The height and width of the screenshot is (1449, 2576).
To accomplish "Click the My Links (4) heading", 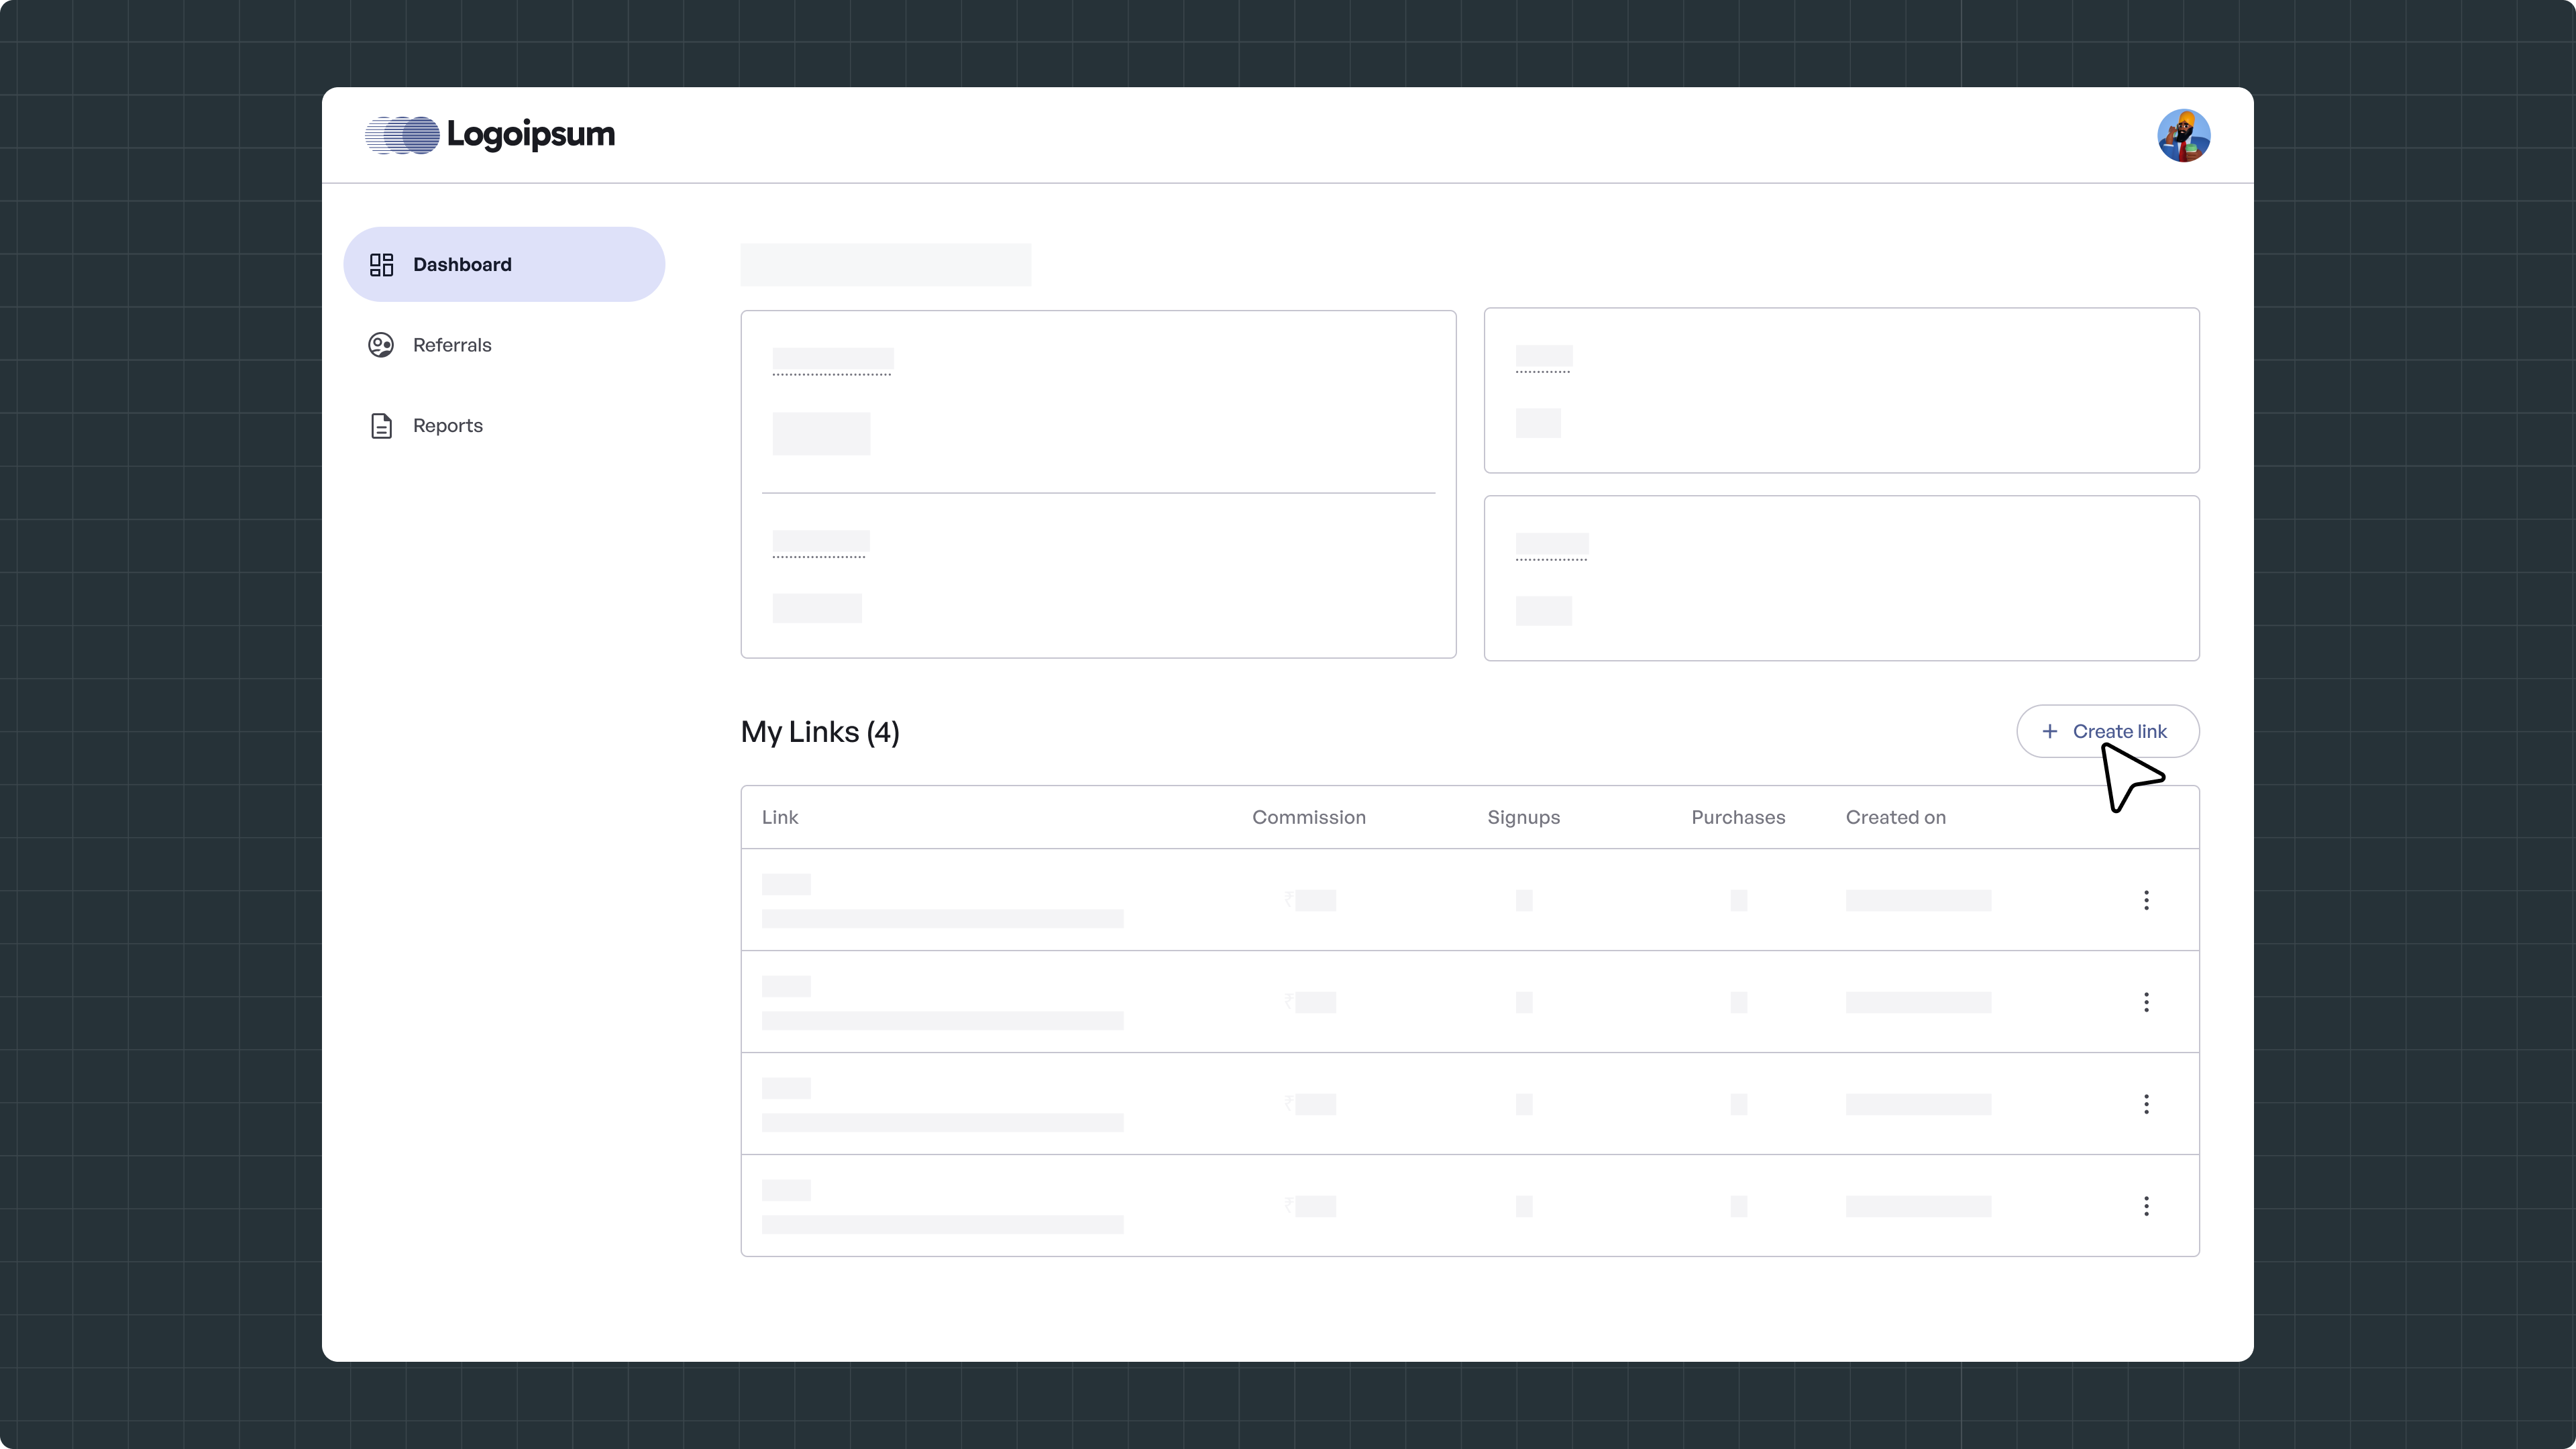I will point(820,732).
